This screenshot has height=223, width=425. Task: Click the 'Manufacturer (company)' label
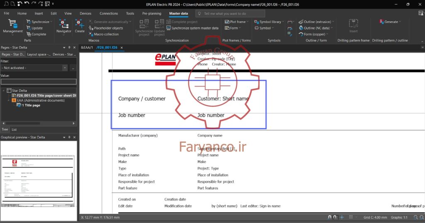click(x=138, y=135)
